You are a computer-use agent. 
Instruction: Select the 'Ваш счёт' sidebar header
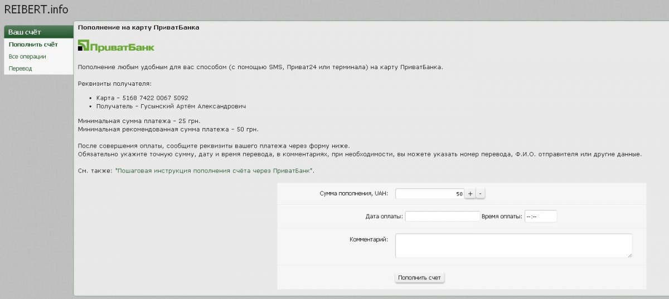38,32
